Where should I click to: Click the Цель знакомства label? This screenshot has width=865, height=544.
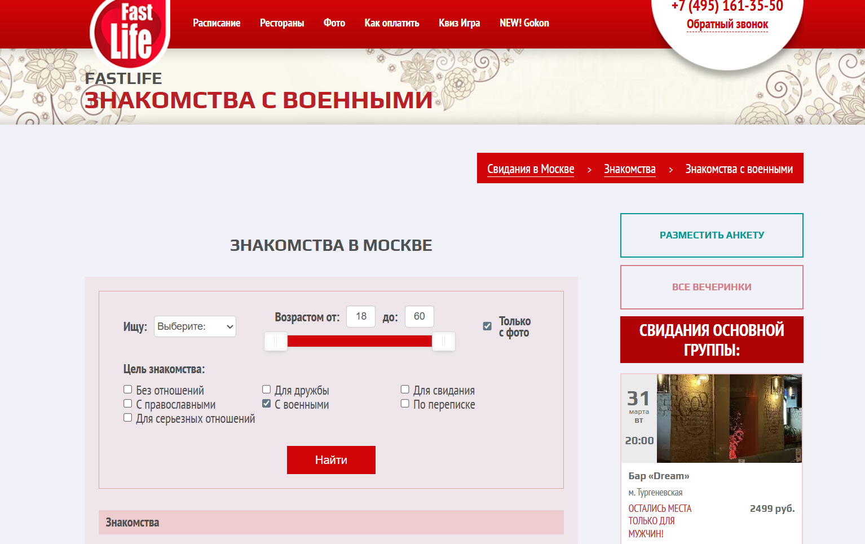pyautogui.click(x=164, y=369)
